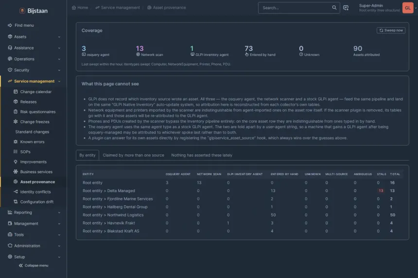The height and width of the screenshot is (278, 418).
Task: Open Standard changes menu item
Action: (x=32, y=131)
